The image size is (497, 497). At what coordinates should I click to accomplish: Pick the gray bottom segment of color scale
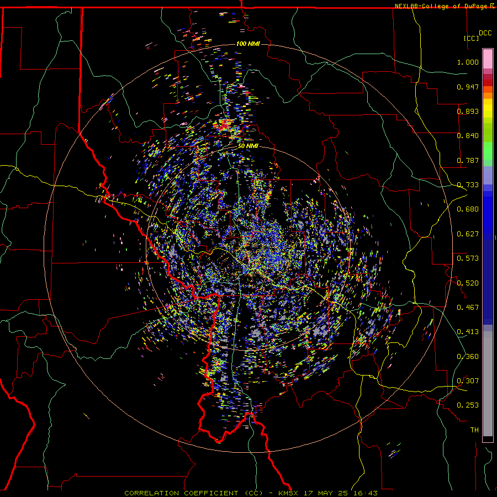(x=488, y=384)
